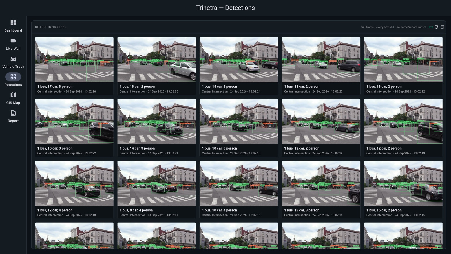The height and width of the screenshot is (254, 451).
Task: Open detection thumbnail at 13:02:15
Action: coord(403,183)
